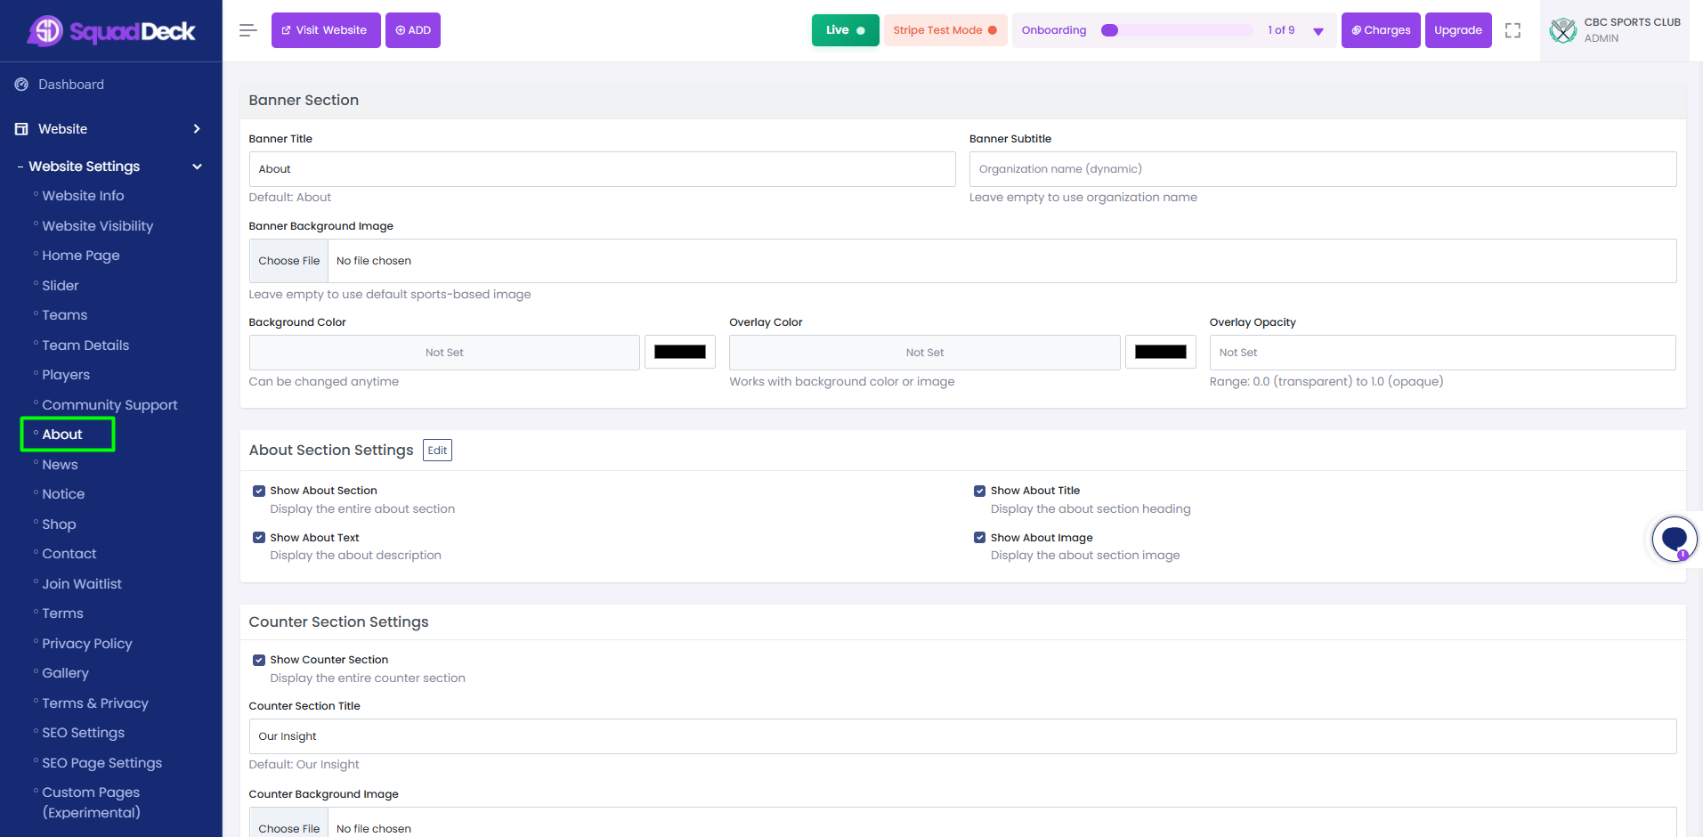Edit About Section Settings

437,451
